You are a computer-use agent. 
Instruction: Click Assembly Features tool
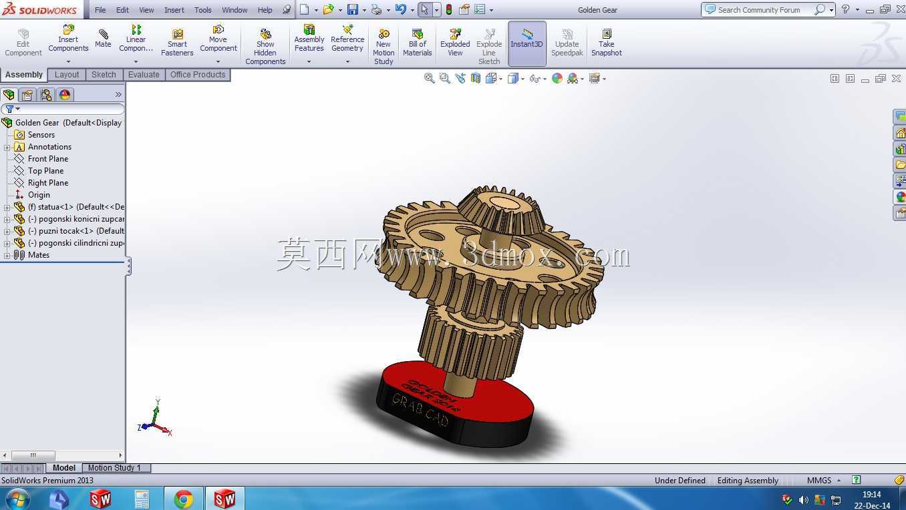[309, 39]
